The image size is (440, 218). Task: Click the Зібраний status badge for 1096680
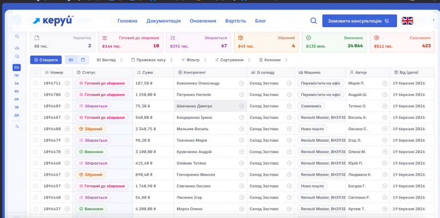click(91, 129)
